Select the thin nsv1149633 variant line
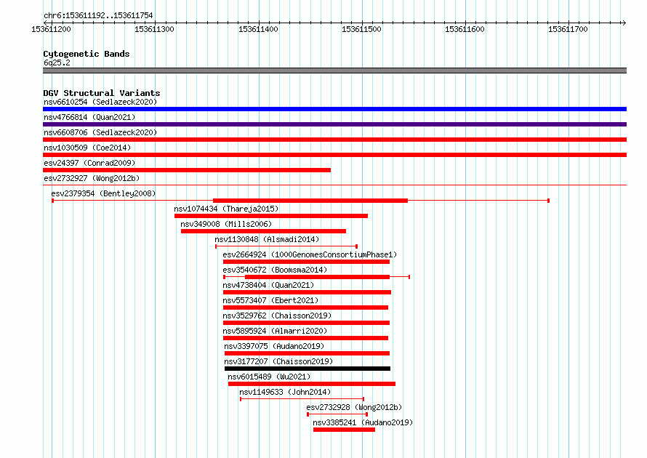The image size is (647, 458). tap(302, 399)
